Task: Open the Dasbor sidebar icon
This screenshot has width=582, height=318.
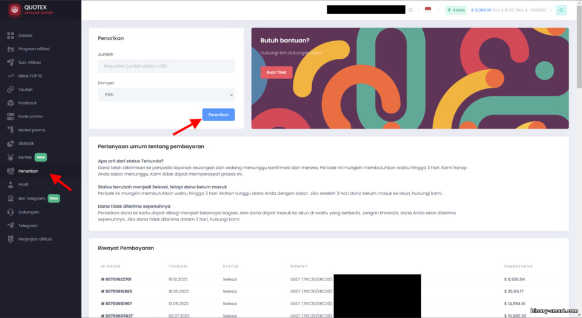Action: coord(10,36)
